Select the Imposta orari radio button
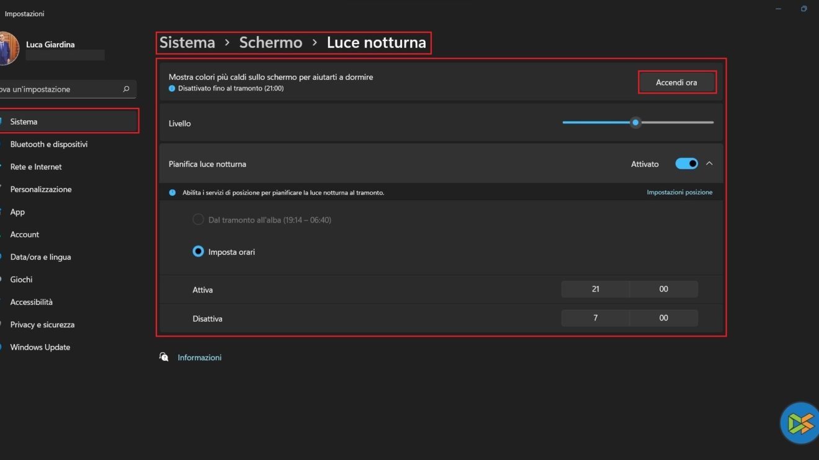 (198, 252)
